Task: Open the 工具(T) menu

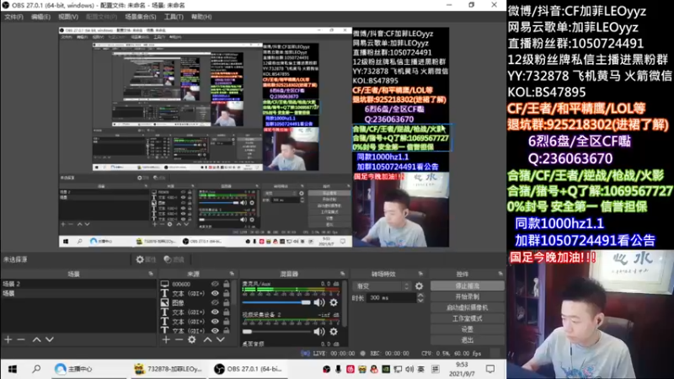Action: 174,17
